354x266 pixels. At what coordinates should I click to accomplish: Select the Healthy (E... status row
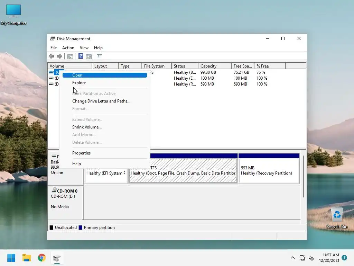[x=185, y=78]
